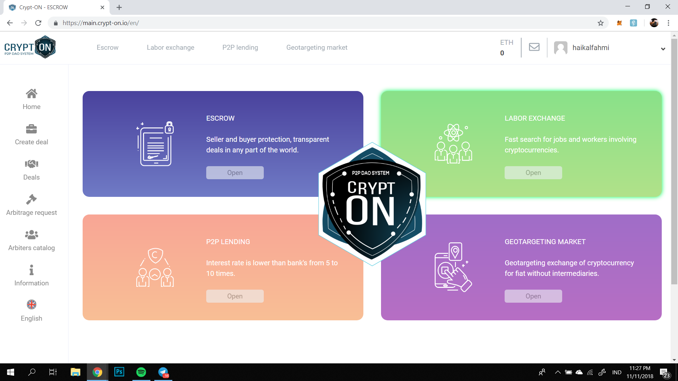Open Windows search magnifier

click(x=32, y=372)
